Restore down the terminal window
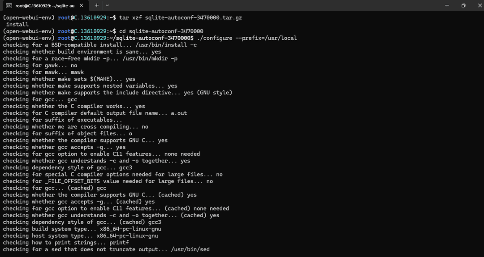Screen dimensions: 484x257 (463, 5)
